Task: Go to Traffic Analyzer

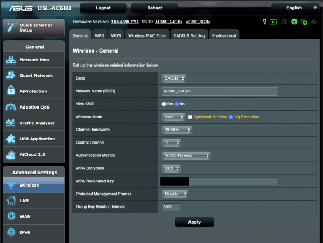Action: [37, 123]
